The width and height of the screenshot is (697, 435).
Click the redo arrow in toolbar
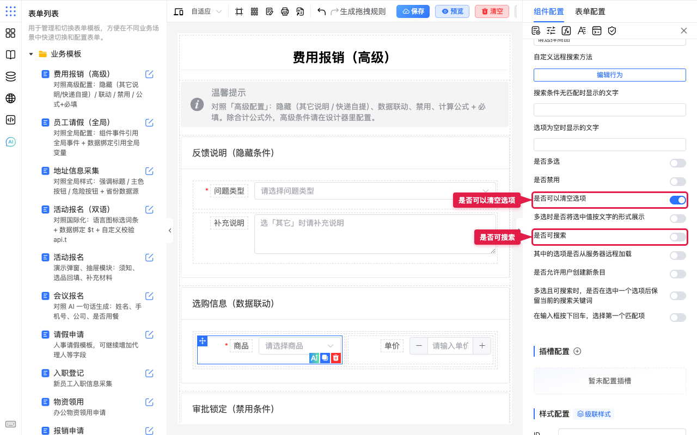pos(334,11)
